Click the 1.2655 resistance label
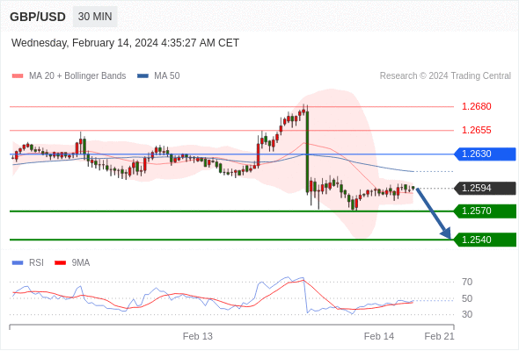Viewport: 519px width, 351px height. click(x=477, y=130)
